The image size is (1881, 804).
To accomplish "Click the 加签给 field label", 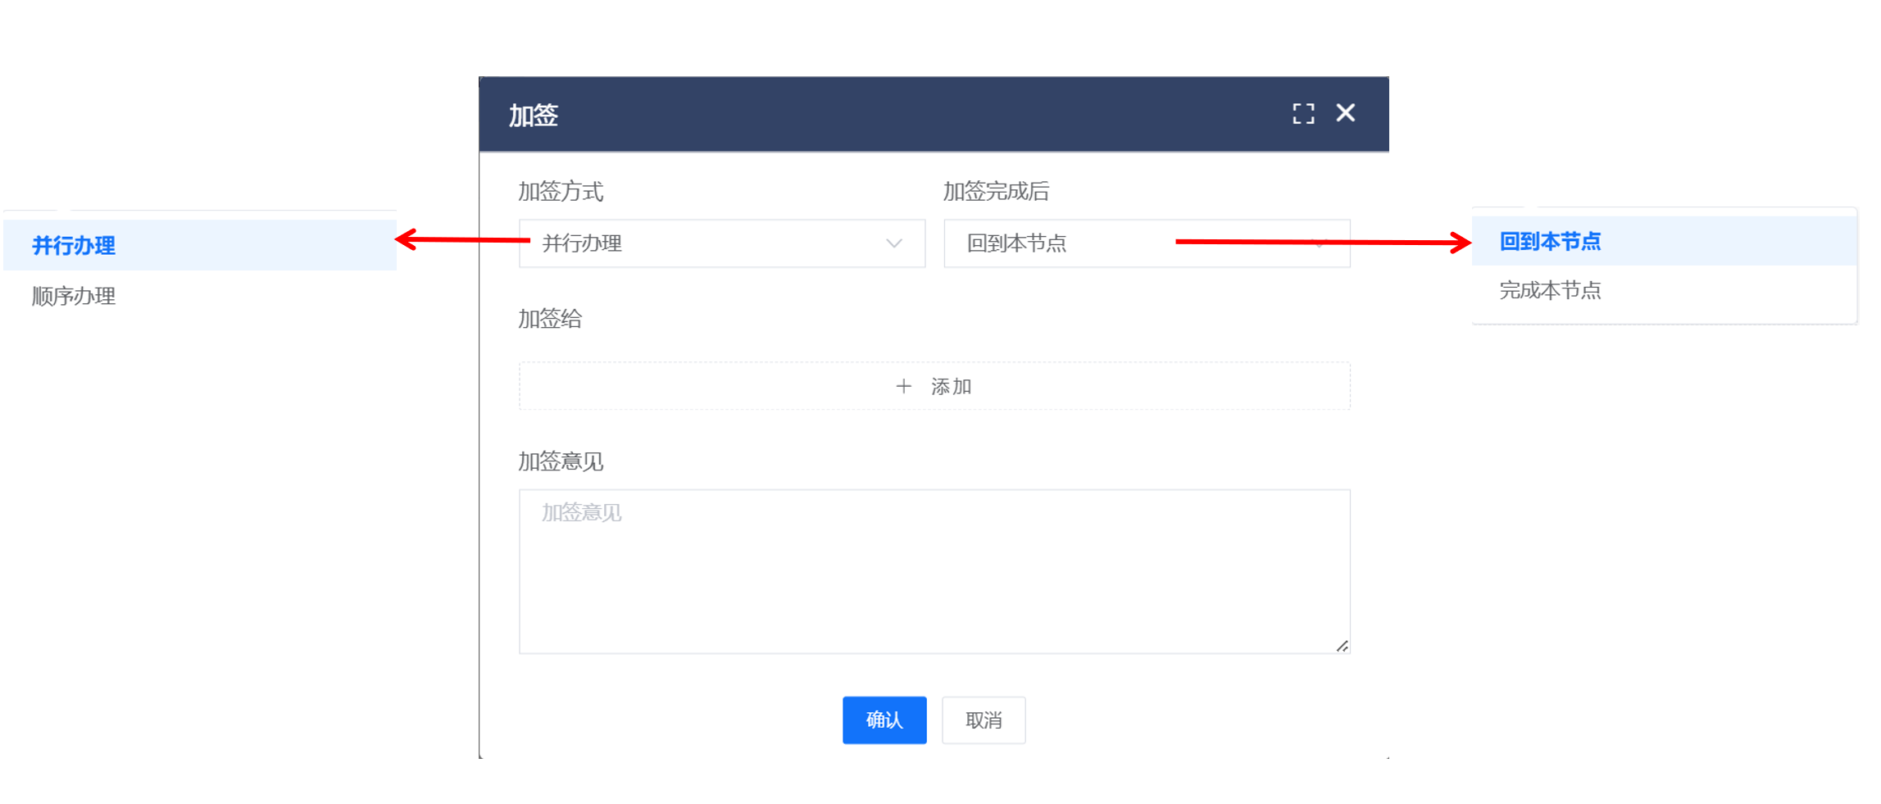I will click(x=550, y=319).
